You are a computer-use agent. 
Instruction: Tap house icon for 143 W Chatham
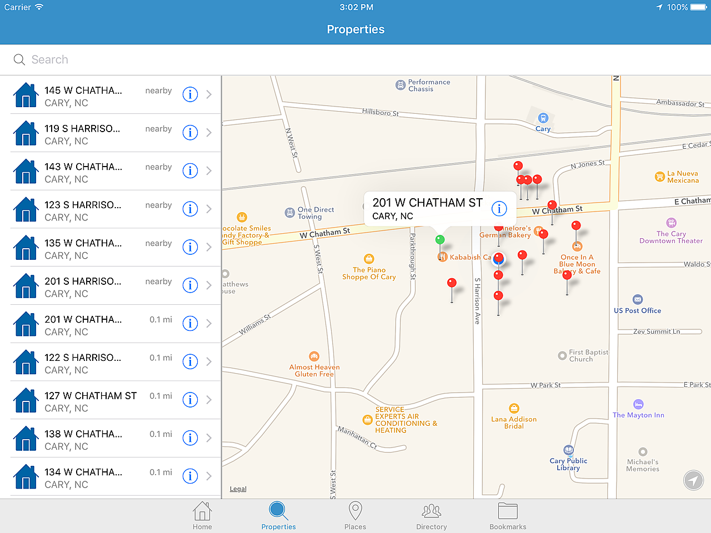[x=26, y=171]
